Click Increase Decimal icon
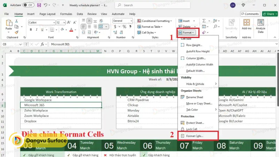The image size is (279, 157). (115, 32)
